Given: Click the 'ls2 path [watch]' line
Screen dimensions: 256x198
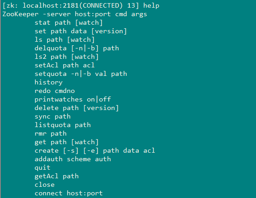Looking at the screenshot, I should pos(67,57).
